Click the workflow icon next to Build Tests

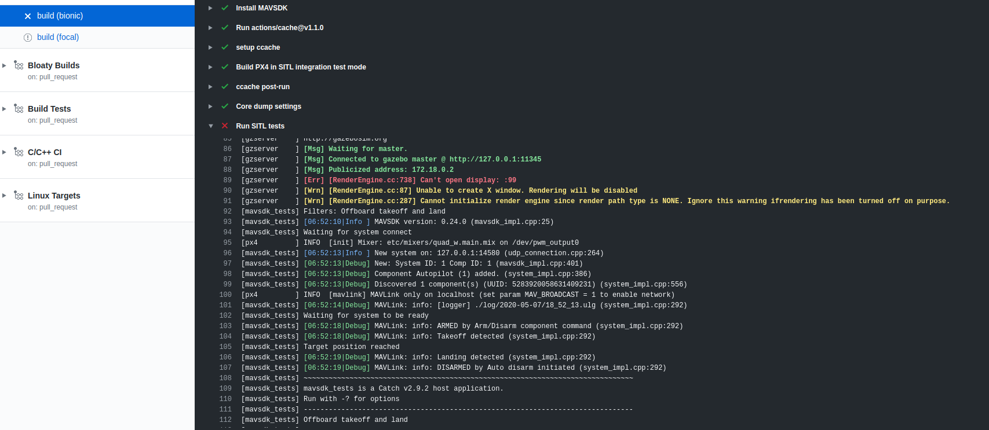coord(19,109)
